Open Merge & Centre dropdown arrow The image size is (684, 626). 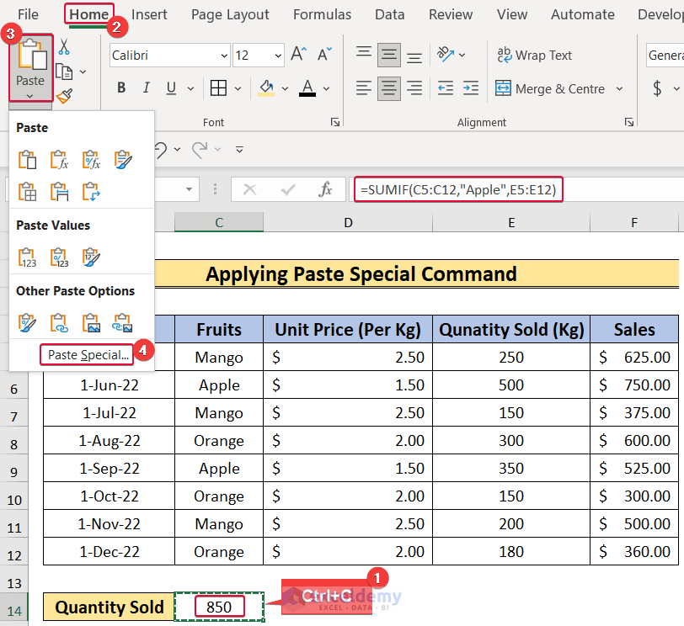point(620,88)
